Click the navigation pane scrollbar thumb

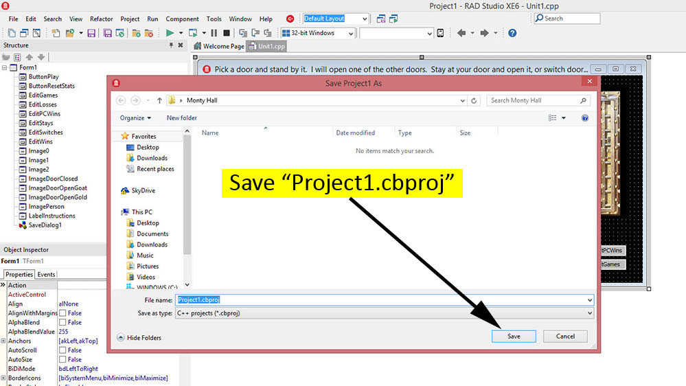[x=187, y=195]
